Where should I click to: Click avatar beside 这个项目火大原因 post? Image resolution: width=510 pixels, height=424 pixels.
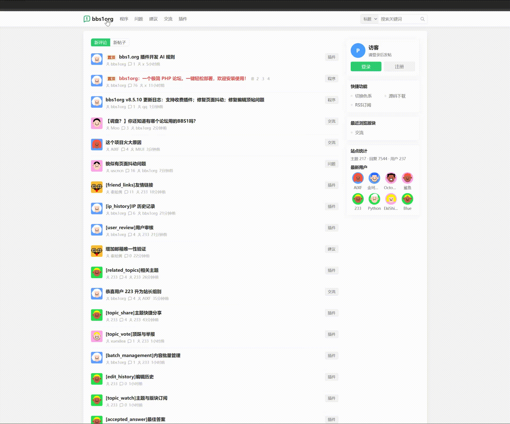[x=97, y=145]
